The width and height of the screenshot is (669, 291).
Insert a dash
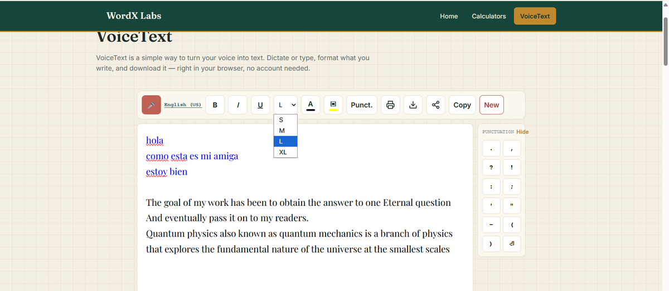tap(491, 225)
